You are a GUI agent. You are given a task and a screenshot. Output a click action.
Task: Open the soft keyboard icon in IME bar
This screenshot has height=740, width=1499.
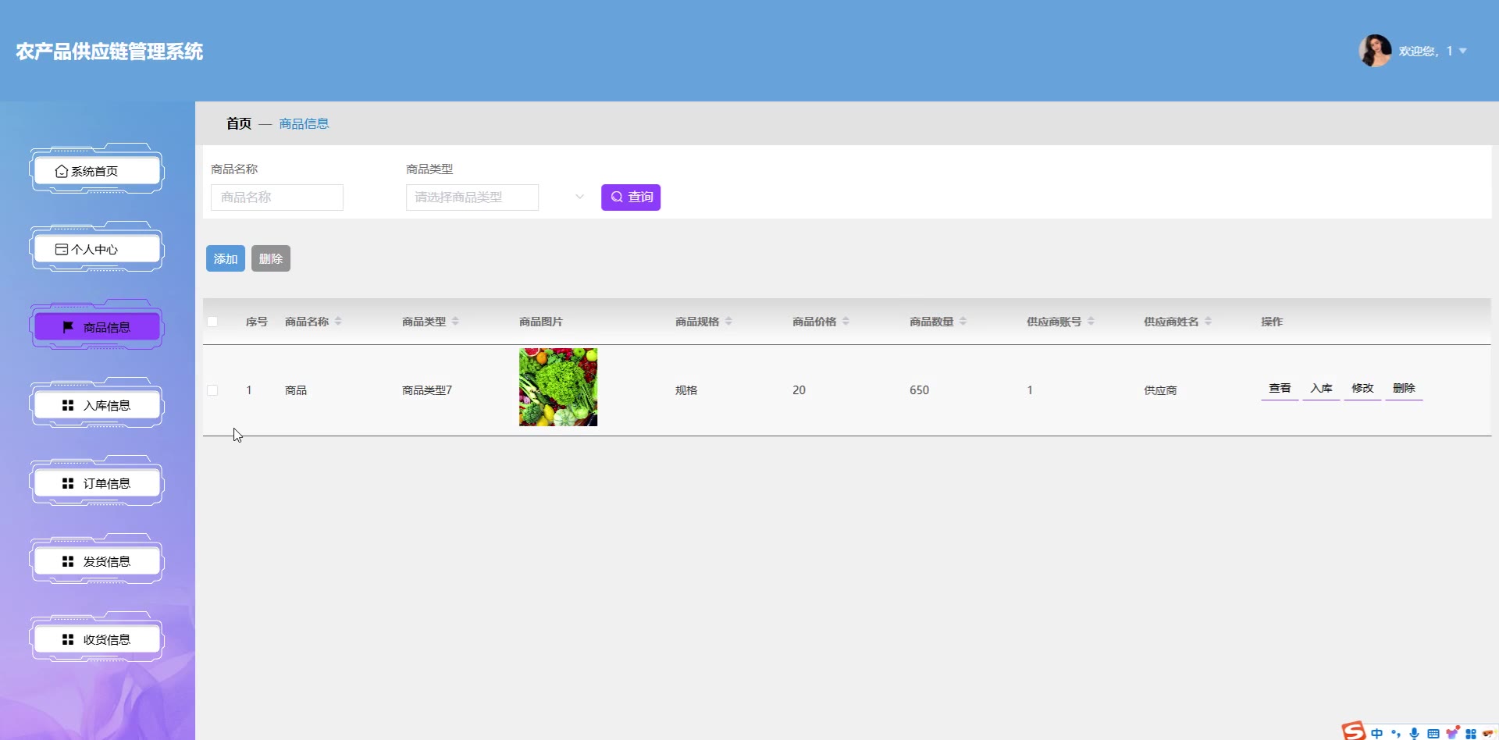tap(1433, 733)
